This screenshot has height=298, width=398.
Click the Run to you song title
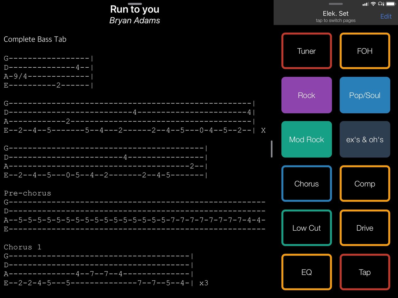[135, 9]
